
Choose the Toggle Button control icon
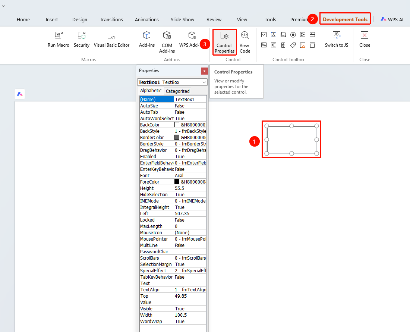coord(264,45)
